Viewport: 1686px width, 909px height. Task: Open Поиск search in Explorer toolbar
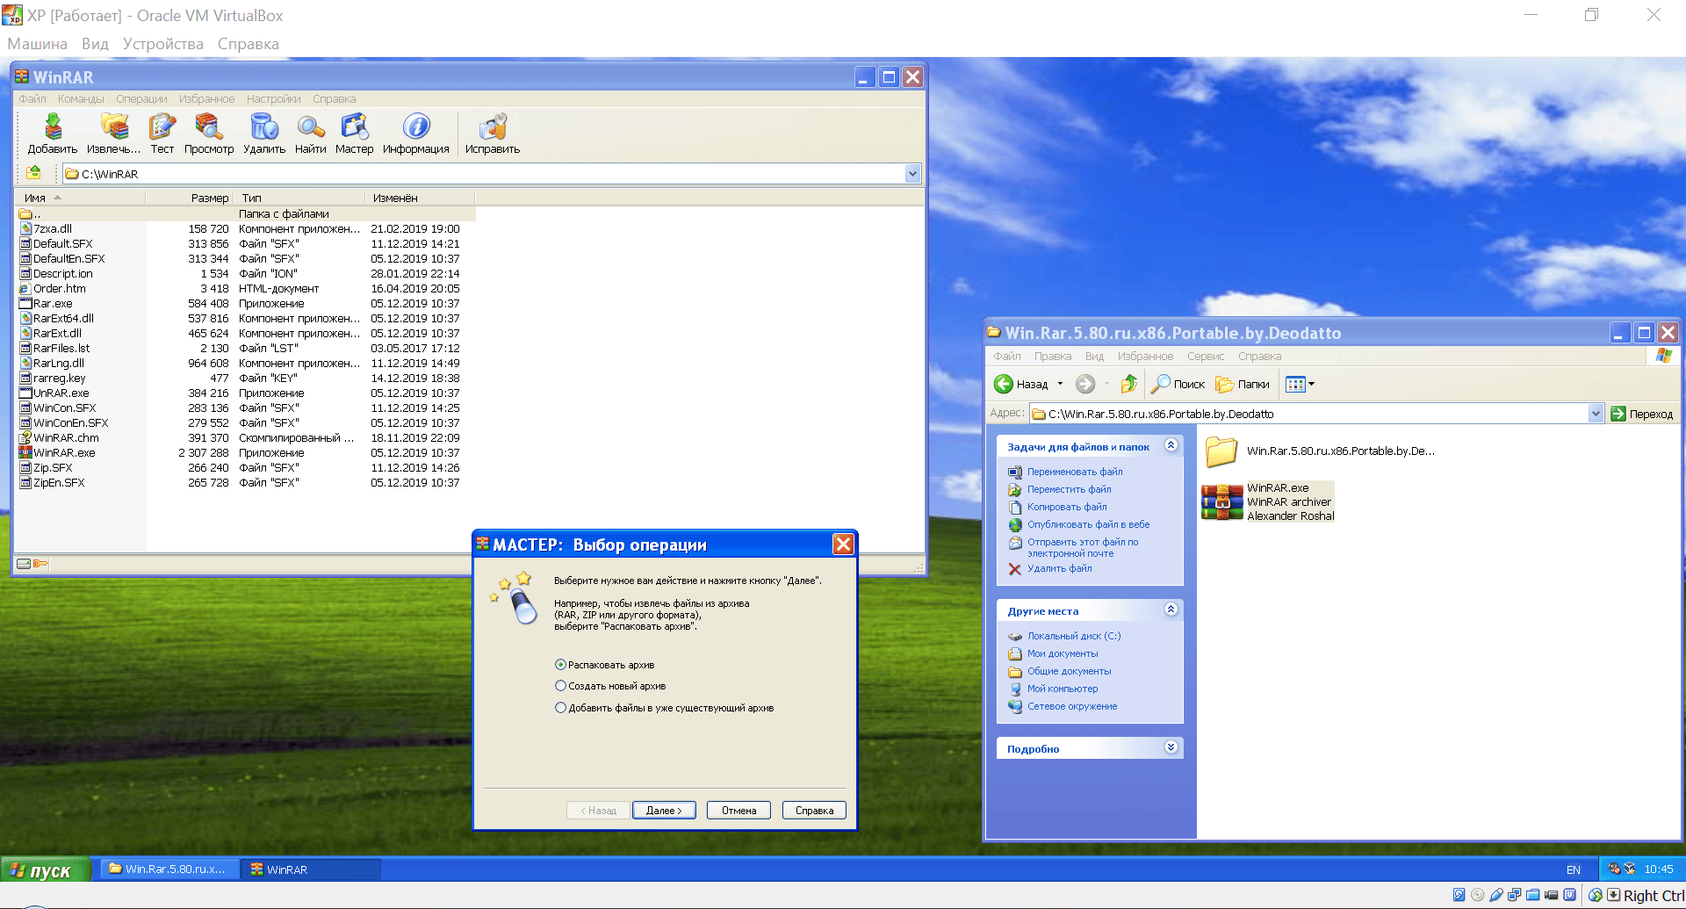1178,384
